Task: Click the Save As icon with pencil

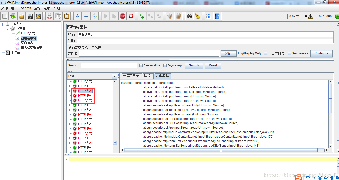Action: point(39,16)
